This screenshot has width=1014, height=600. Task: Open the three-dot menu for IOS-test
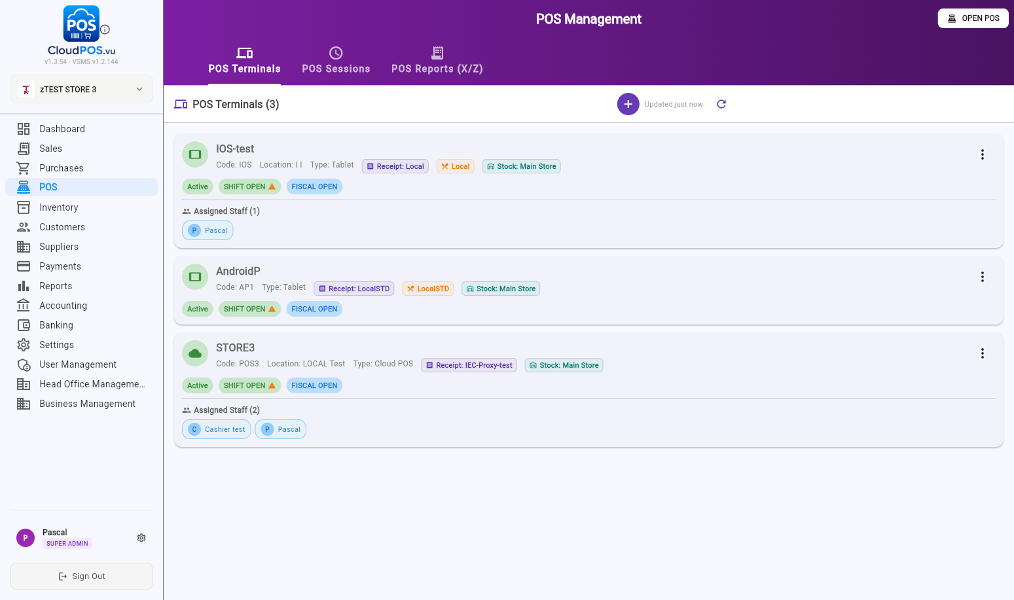pyautogui.click(x=982, y=154)
